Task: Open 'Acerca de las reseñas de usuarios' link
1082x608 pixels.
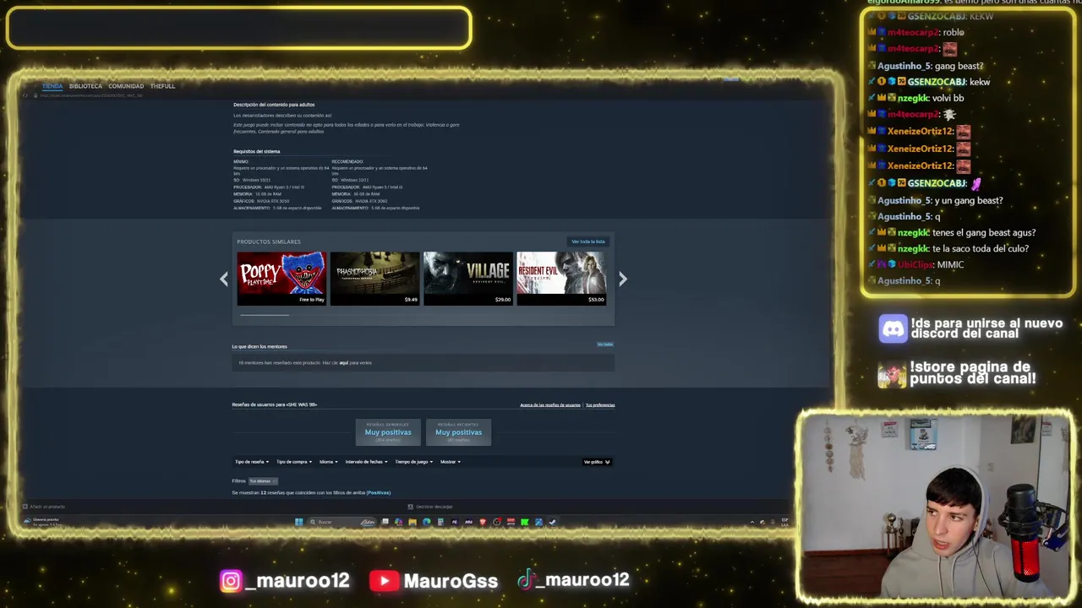Action: click(x=550, y=405)
